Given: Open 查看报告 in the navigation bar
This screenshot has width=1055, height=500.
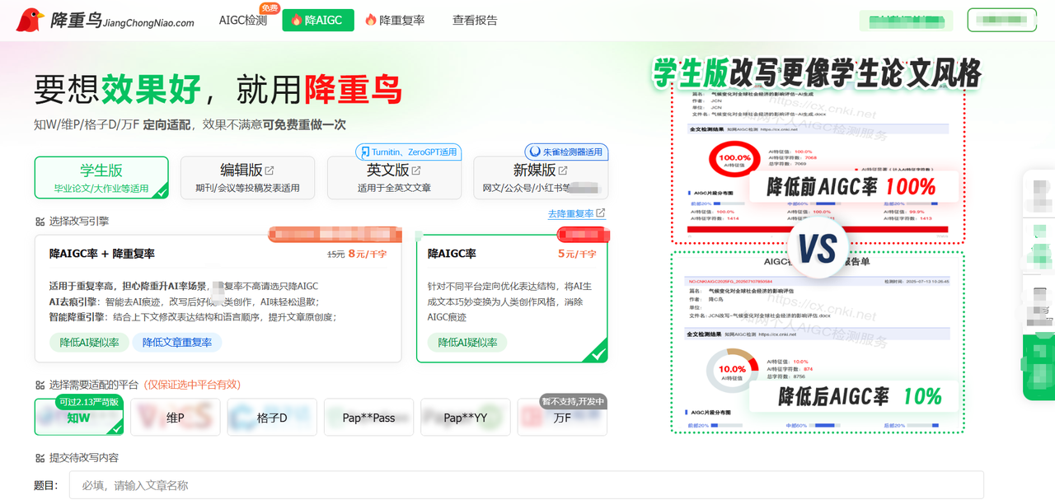Looking at the screenshot, I should (x=475, y=20).
